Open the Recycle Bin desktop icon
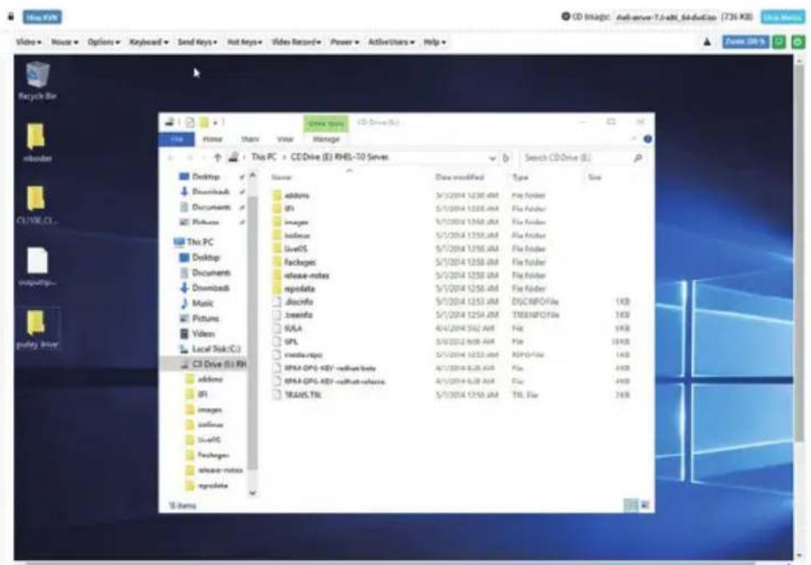 tap(38, 81)
